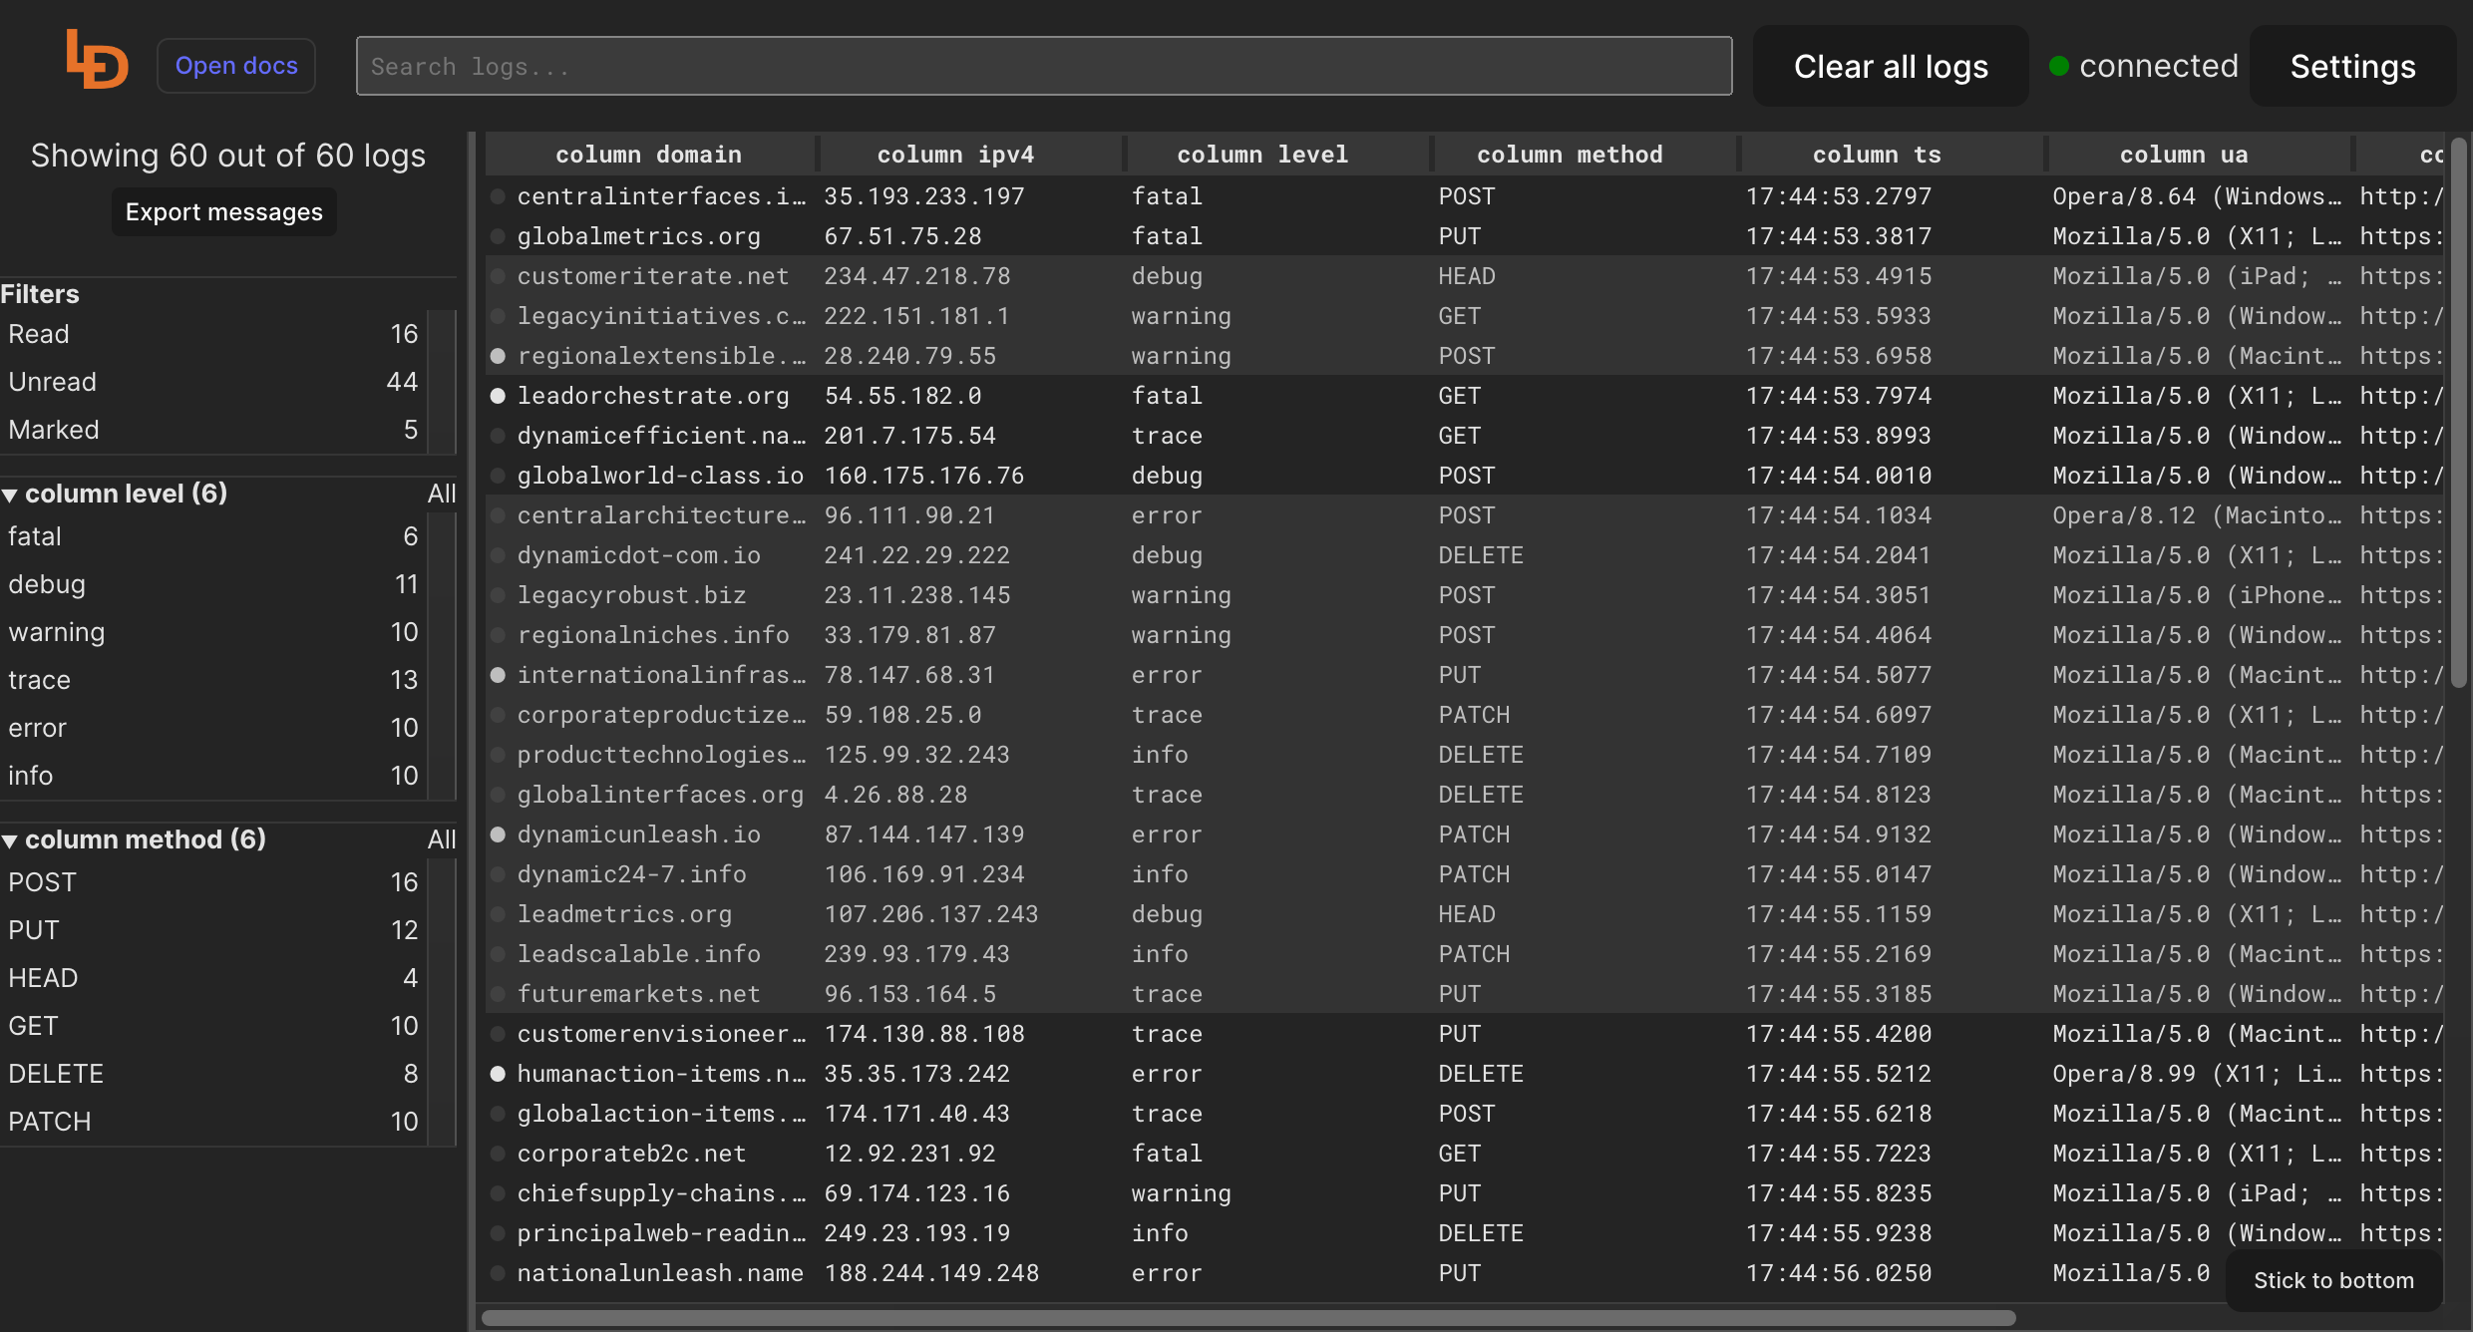Click the orange LD logo icon
Image resolution: width=2473 pixels, height=1332 pixels.
coord(97,62)
